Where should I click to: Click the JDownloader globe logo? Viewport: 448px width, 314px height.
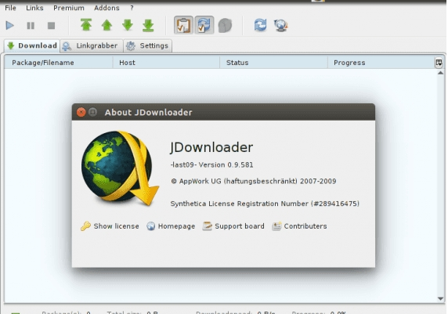120,168
